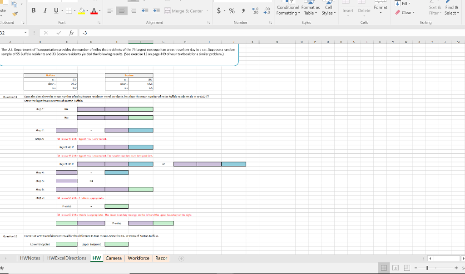Click the Increase Indent icon
The image size is (465, 274).
click(157, 11)
